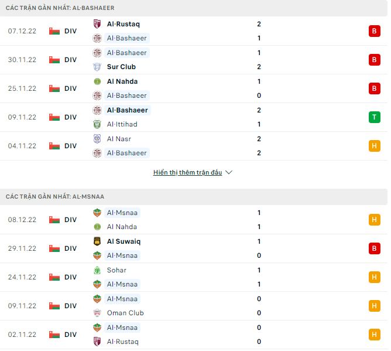This screenshot has width=391, height=351.
Task: Select the DIV league label on 09.11.22 Al-Ittihad match
Action: point(70,117)
